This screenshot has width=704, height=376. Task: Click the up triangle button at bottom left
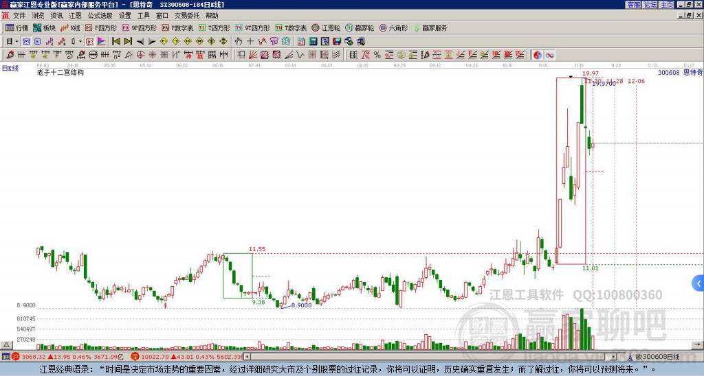click(6, 344)
